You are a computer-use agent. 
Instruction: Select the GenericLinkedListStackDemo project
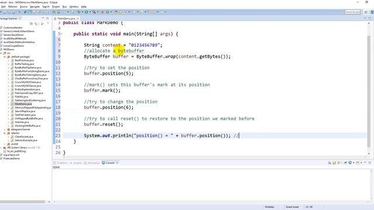19,31
